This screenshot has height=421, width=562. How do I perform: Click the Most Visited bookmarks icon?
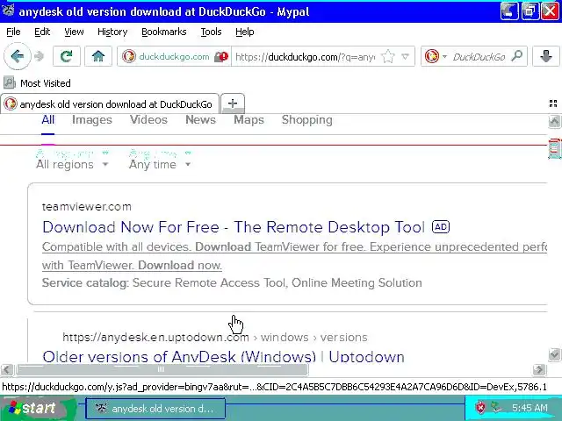coord(10,83)
